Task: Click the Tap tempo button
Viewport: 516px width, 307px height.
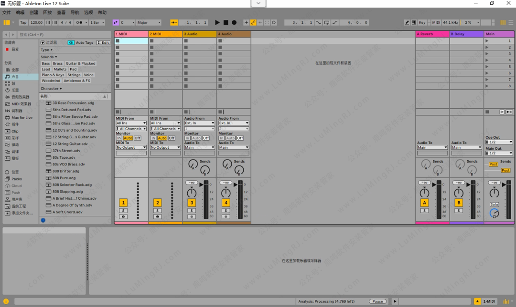Action: click(23, 22)
